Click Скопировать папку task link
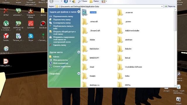187x105 pixels. click(x=62, y=23)
